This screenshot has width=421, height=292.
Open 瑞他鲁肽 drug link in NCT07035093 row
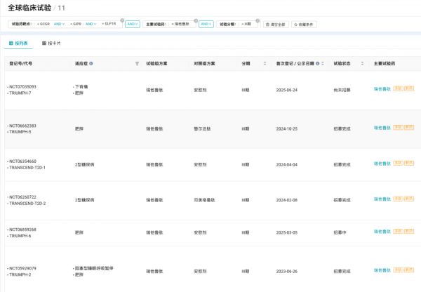click(x=382, y=90)
